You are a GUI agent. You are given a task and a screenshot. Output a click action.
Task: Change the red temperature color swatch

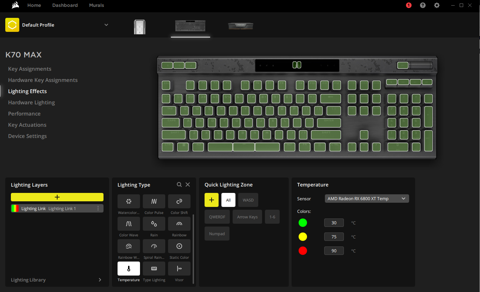coord(303,251)
